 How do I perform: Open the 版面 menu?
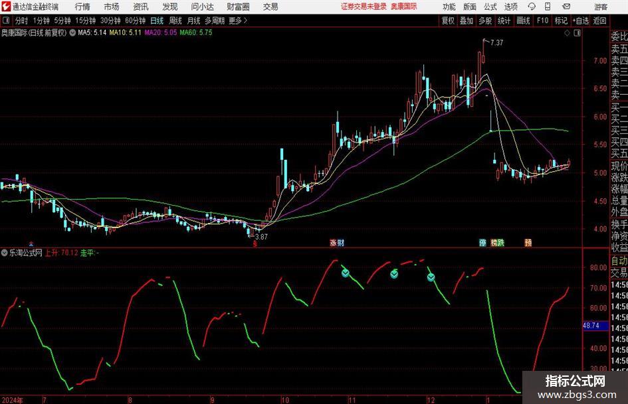[469, 7]
